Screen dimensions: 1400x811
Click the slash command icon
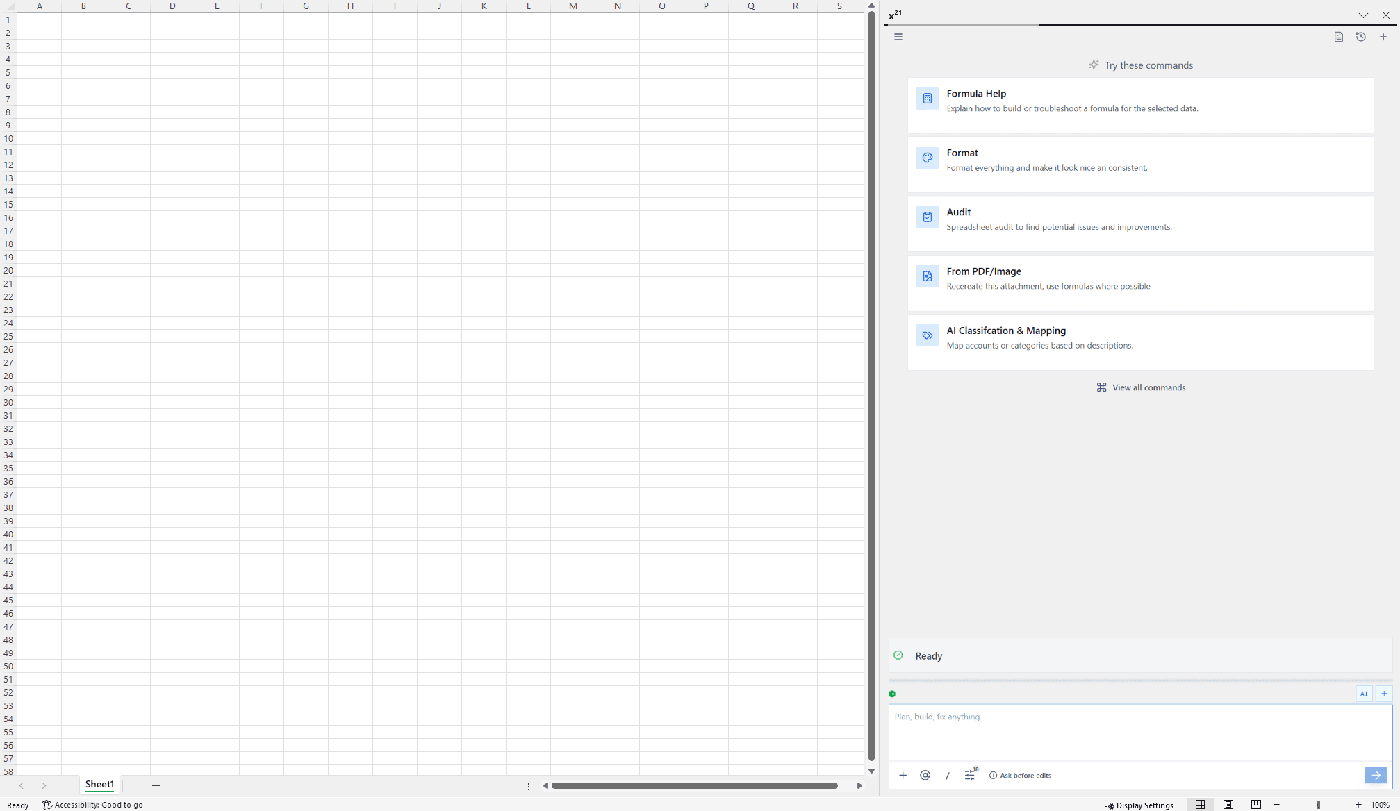click(x=947, y=776)
